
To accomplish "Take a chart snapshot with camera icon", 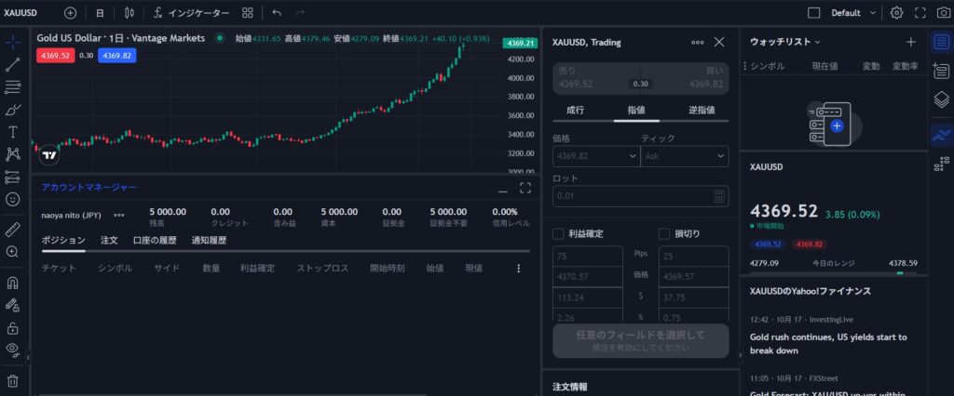I will pos(943,13).
